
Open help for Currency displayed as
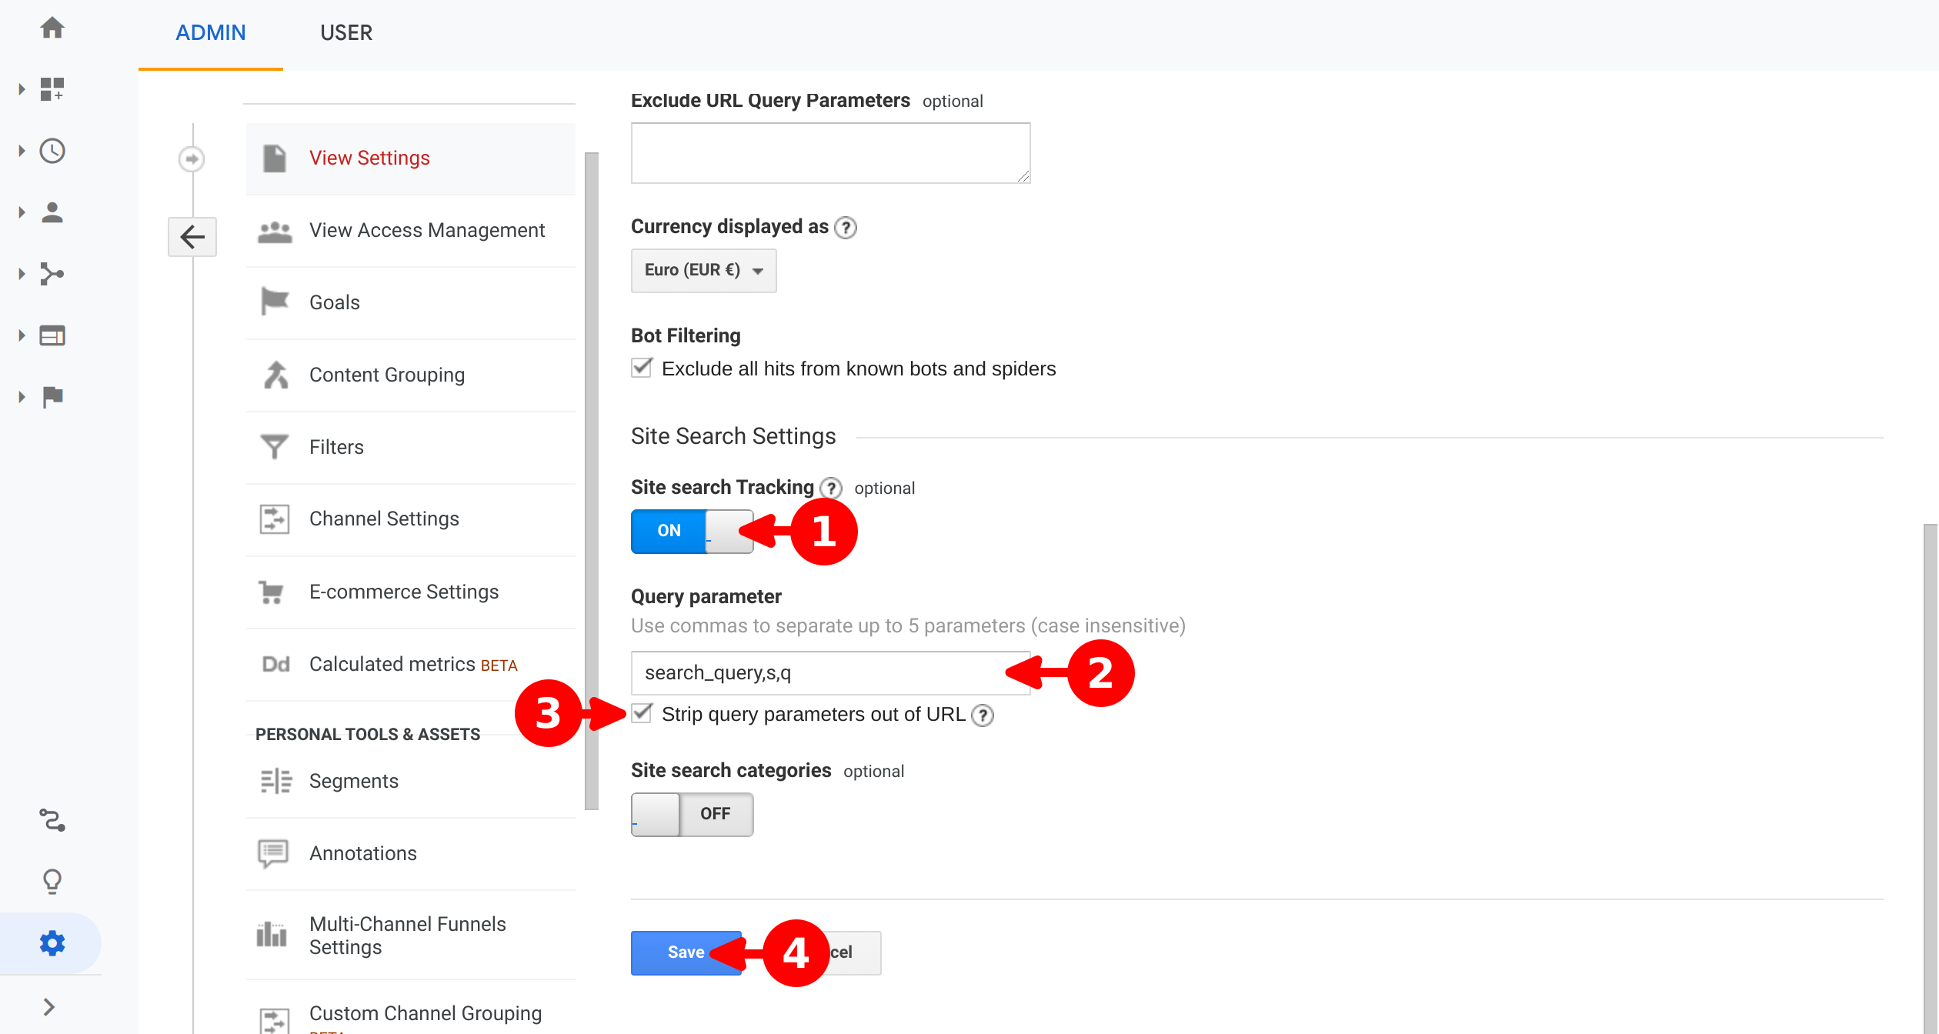click(846, 228)
